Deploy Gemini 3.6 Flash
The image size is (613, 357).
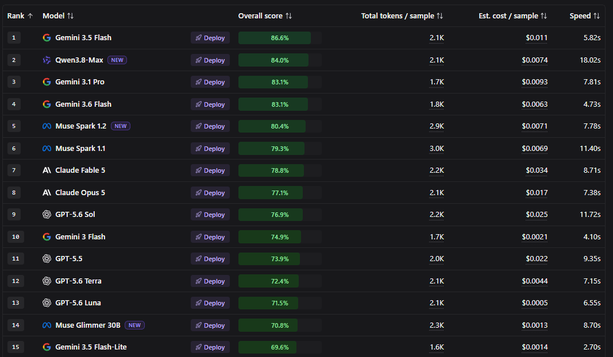(x=210, y=104)
